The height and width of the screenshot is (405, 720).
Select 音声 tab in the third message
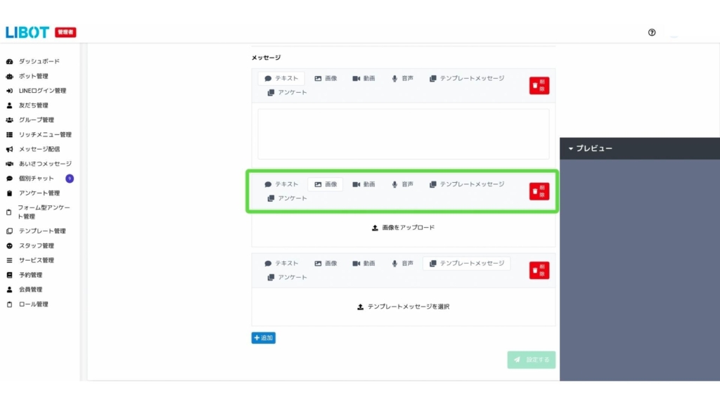click(402, 263)
